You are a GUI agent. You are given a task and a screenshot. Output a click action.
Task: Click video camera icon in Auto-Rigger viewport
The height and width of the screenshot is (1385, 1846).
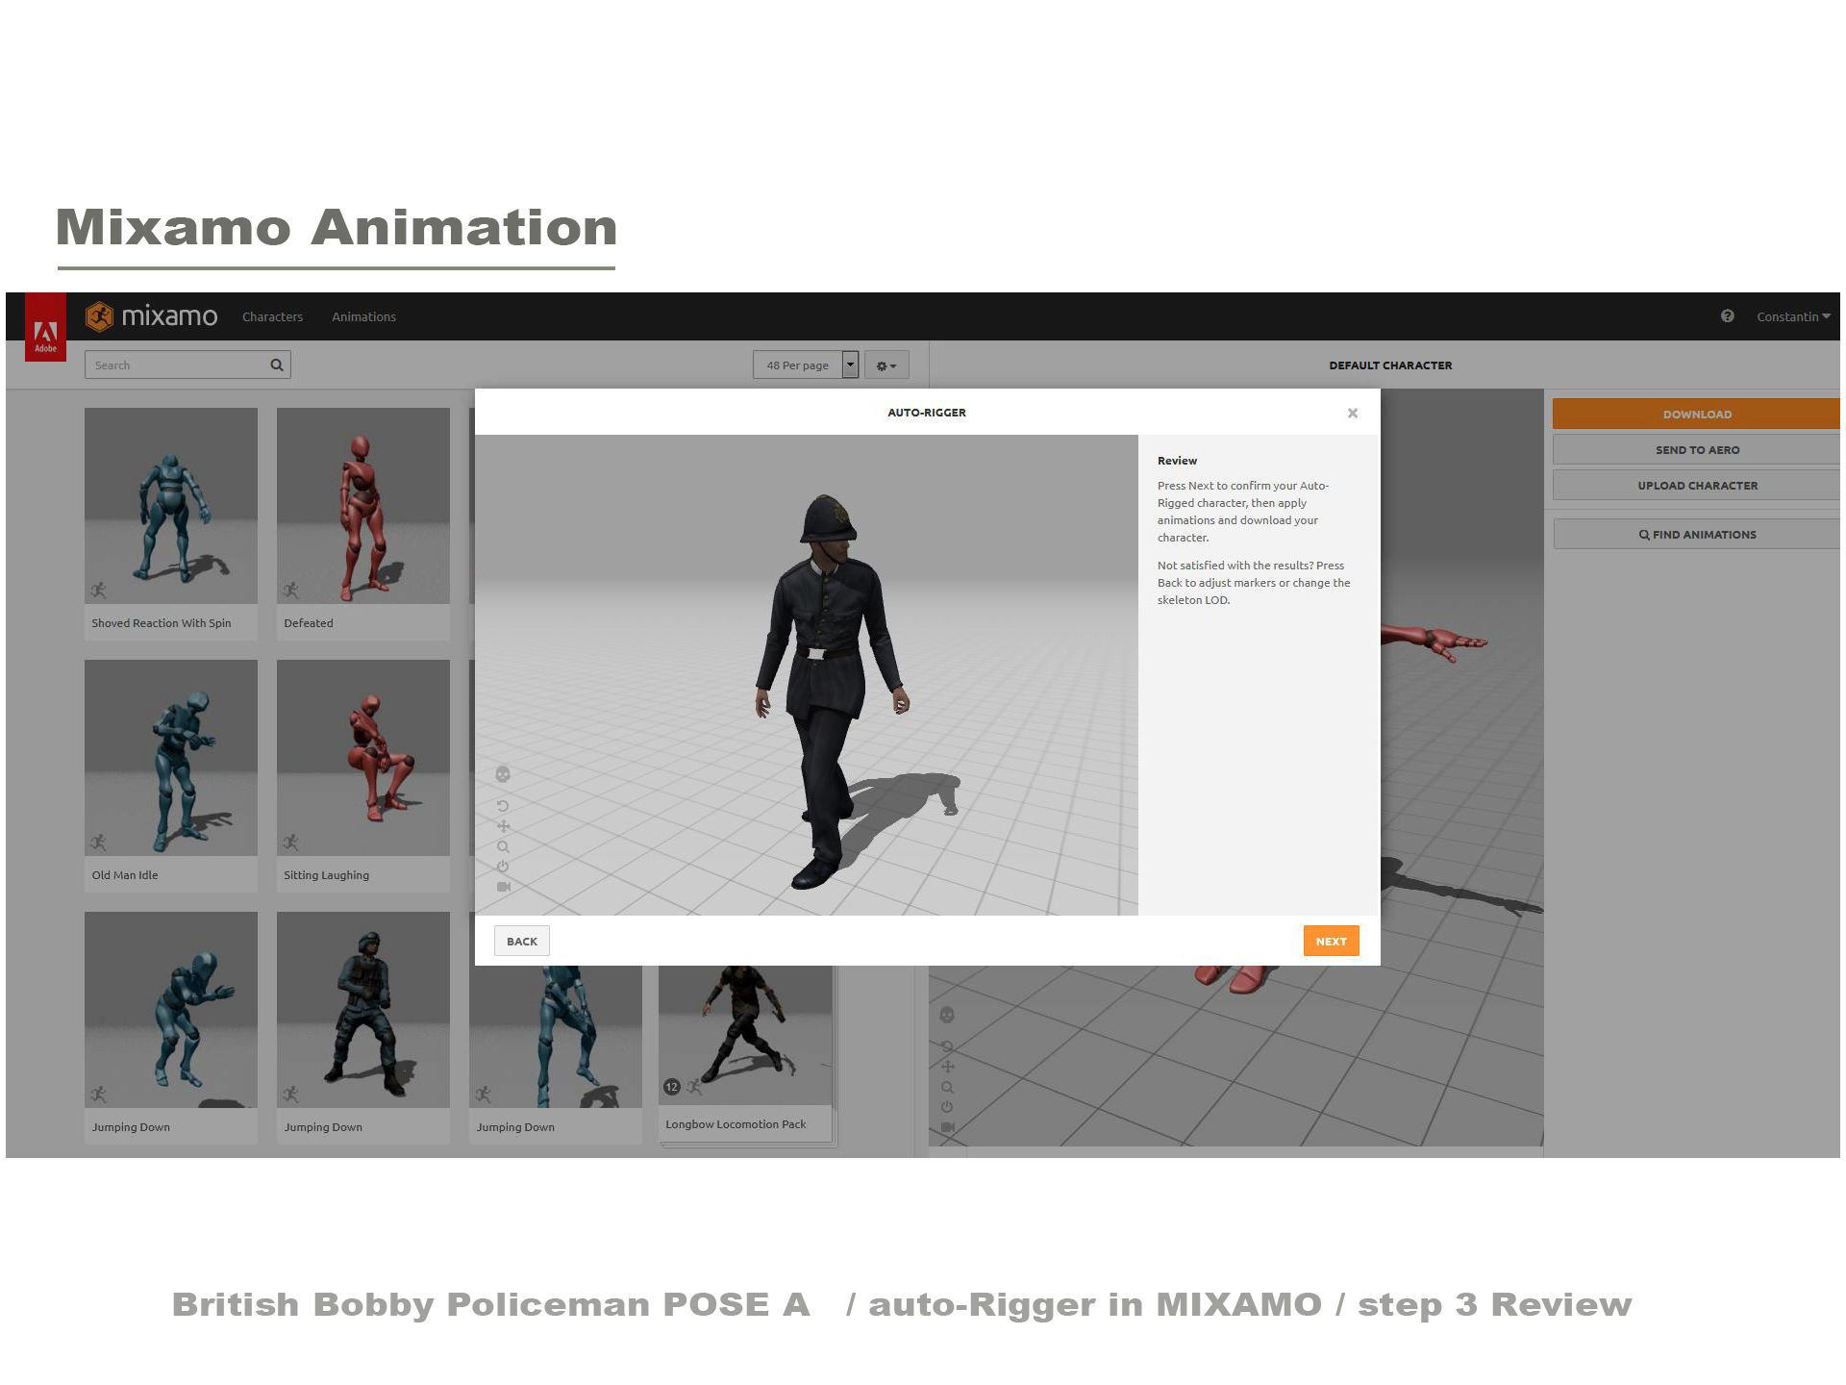point(503,887)
